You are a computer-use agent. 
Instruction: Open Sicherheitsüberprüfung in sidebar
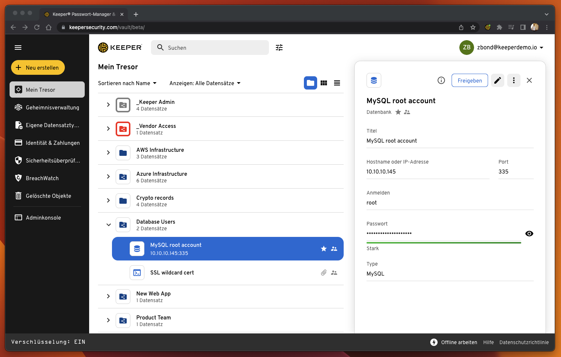pos(47,160)
